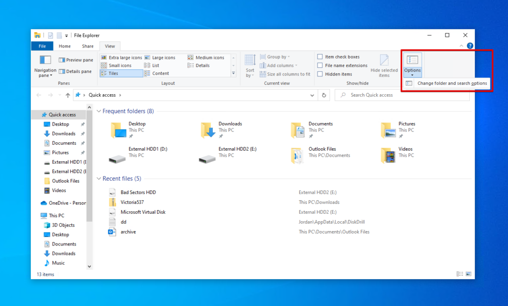Switch view using status bar details icon
Viewport: 508px width, 306px height.
pos(461,274)
